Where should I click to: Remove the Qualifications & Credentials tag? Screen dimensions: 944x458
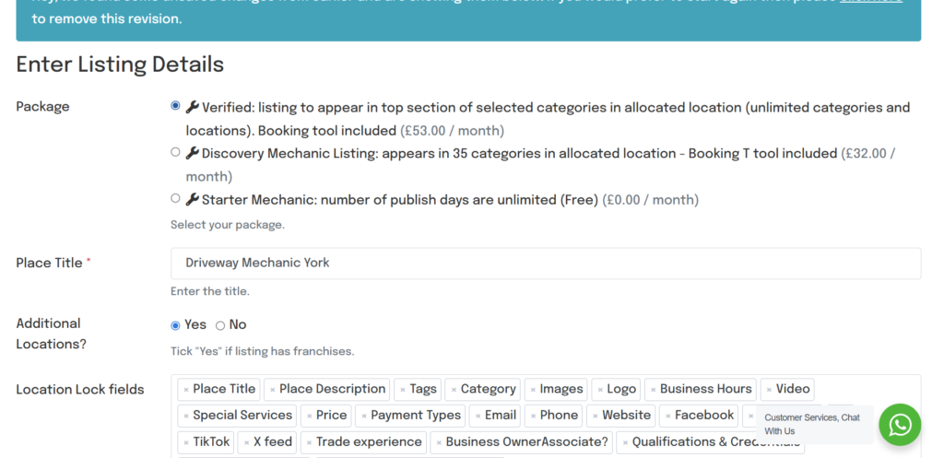pos(625,442)
